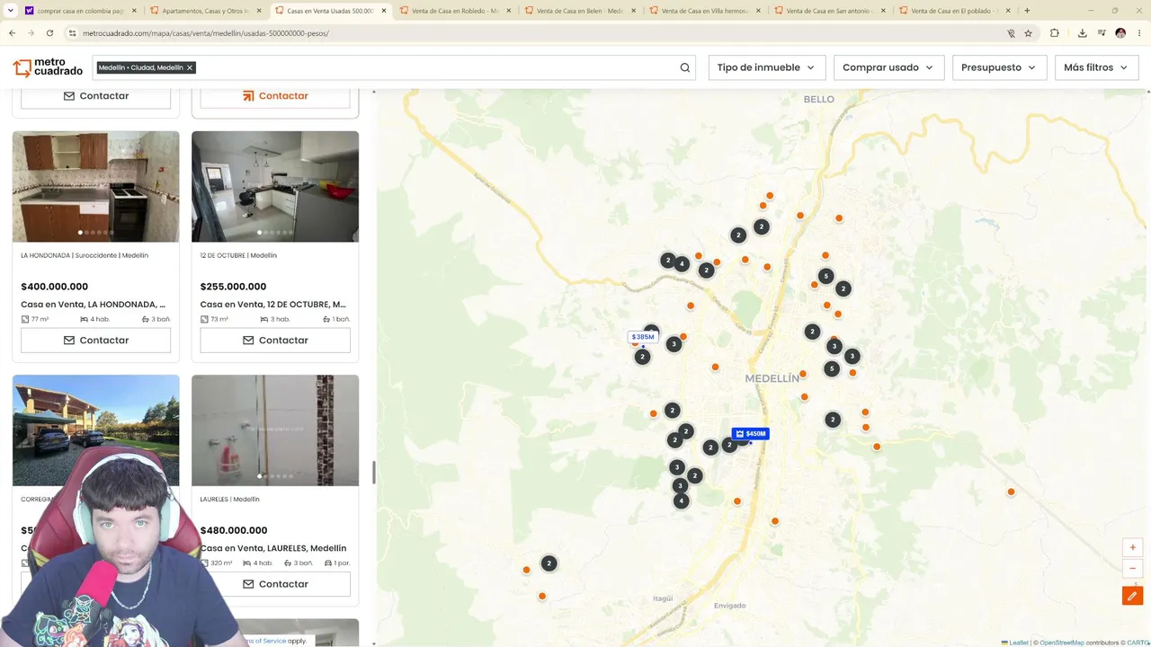1151x647 pixels.
Task: Switch to Apartamentos, Casas y Otros tab
Action: click(206, 11)
